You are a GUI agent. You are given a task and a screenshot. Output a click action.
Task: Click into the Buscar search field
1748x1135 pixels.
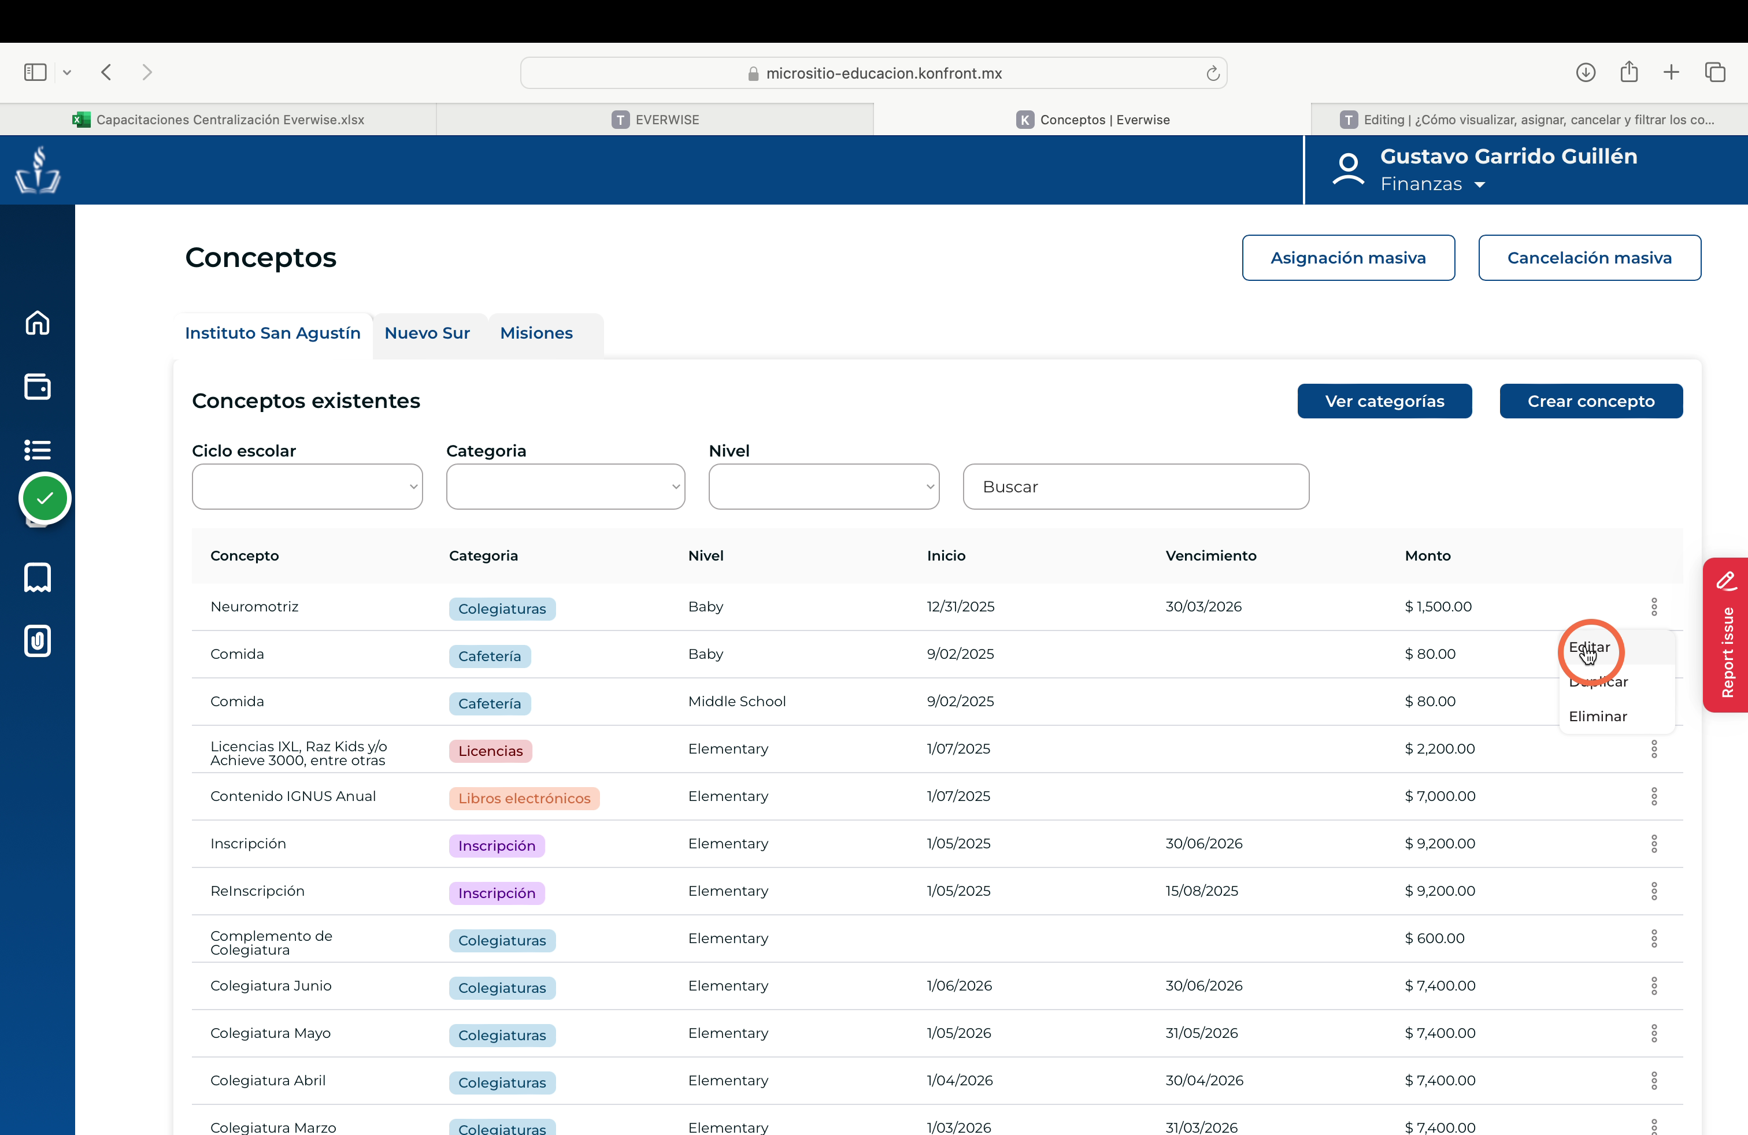(1135, 486)
